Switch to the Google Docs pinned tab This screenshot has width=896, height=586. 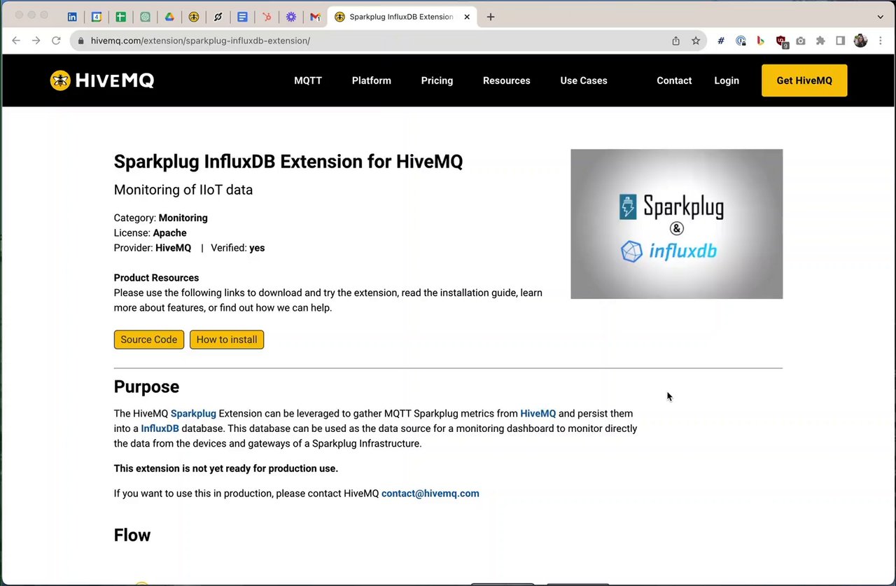[242, 17]
